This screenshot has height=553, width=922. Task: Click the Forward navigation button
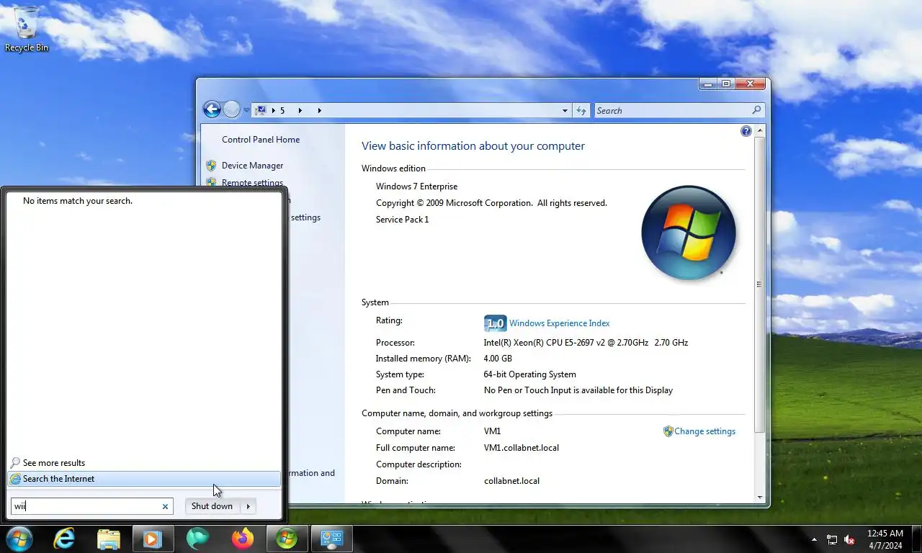231,109
